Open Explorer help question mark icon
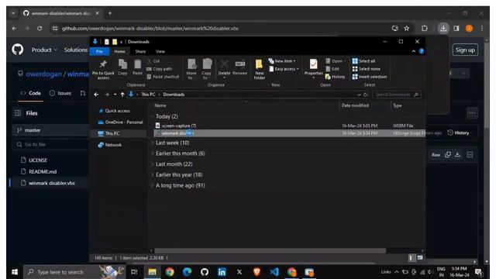The width and height of the screenshot is (496, 279). 422,51
